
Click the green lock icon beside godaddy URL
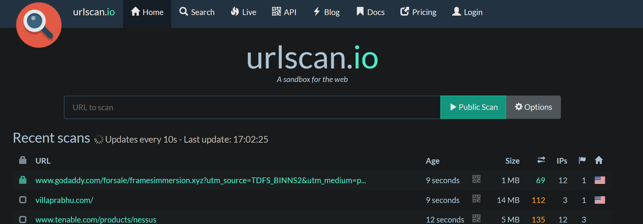(x=23, y=180)
